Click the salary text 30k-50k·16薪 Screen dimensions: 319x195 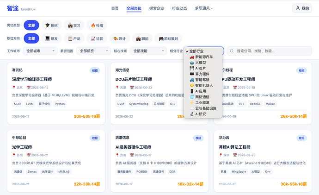pyautogui.click(x=87, y=116)
